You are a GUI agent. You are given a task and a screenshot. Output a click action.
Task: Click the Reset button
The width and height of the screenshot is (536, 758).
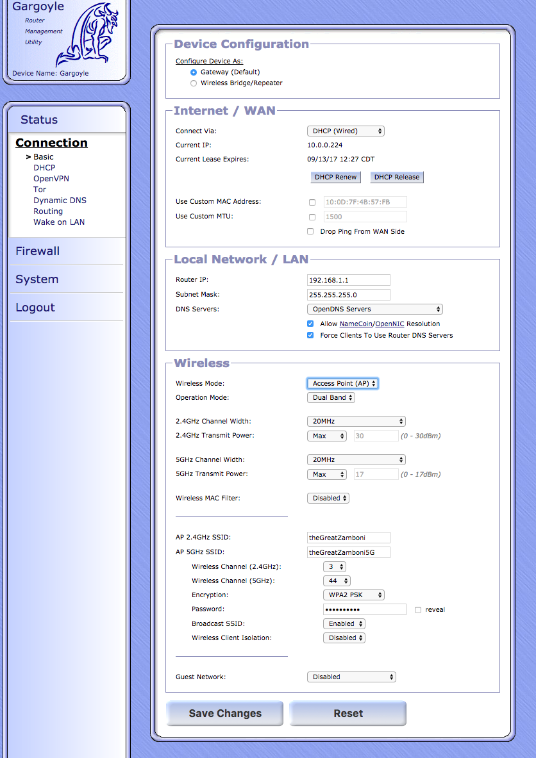point(348,713)
